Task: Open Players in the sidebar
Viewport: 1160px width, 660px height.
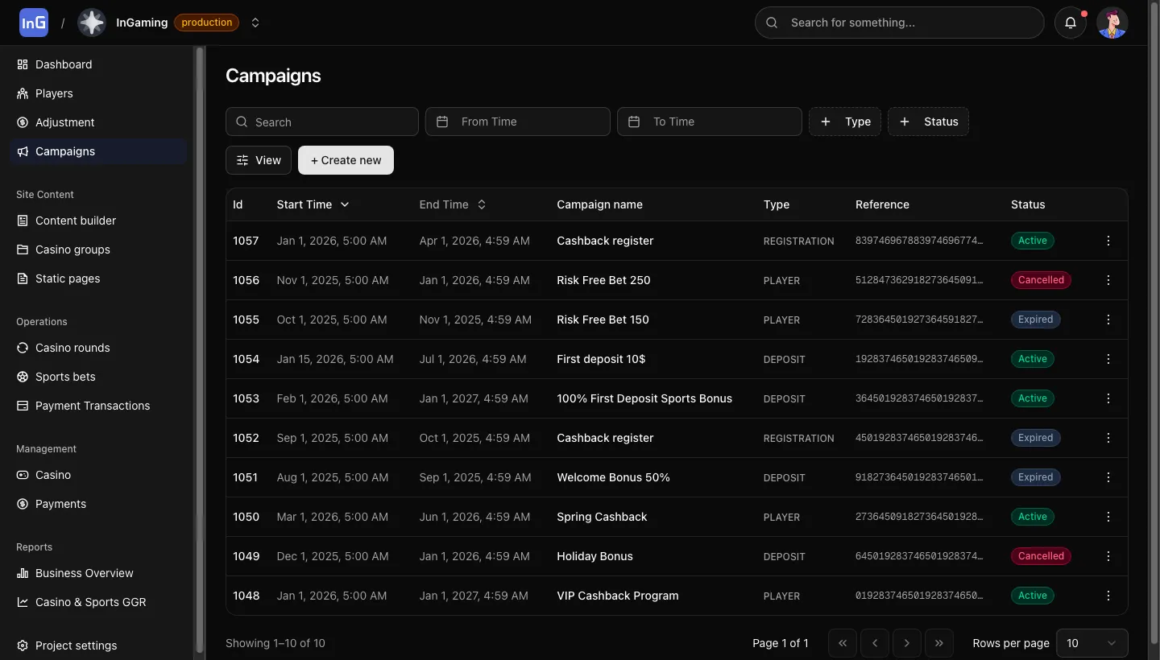Action: pos(54,93)
